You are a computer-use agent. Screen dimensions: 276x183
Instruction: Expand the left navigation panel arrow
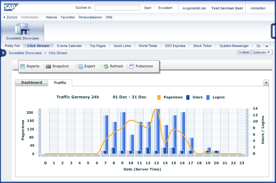click(x=3, y=53)
